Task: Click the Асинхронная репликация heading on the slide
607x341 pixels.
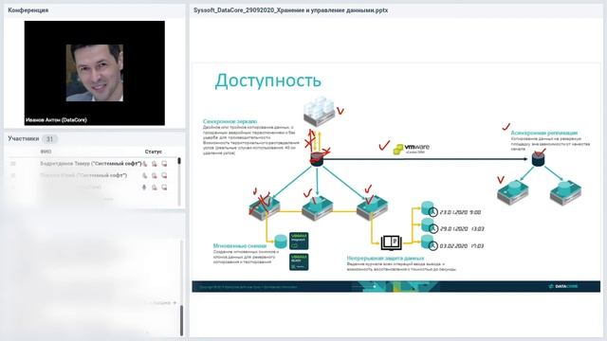Action: click(544, 133)
